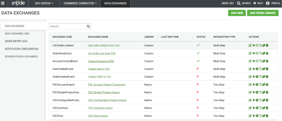282x121 pixels.
Task: Enable the FSCPrice exchange
Action: [257, 116]
